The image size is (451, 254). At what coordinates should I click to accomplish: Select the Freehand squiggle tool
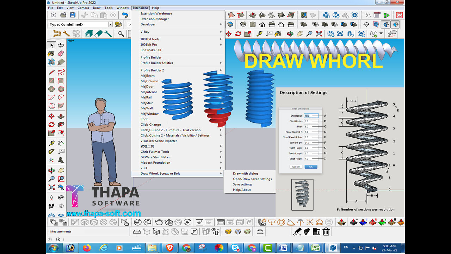61,72
